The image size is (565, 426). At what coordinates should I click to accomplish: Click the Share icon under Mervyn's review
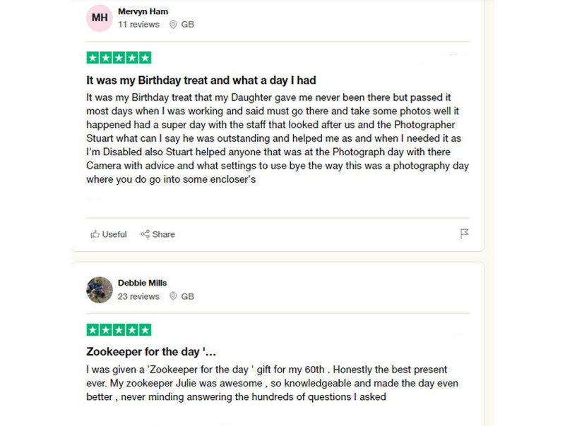coord(145,234)
